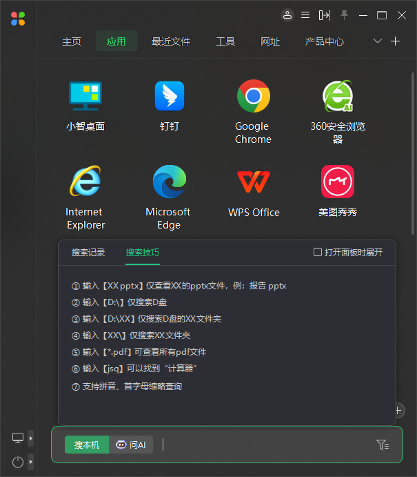
Task: Enable 打开面板时展开 checkbox
Action: click(x=317, y=252)
